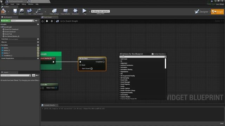
Task: Open the Details view options eye dropdown
Action: point(37,75)
